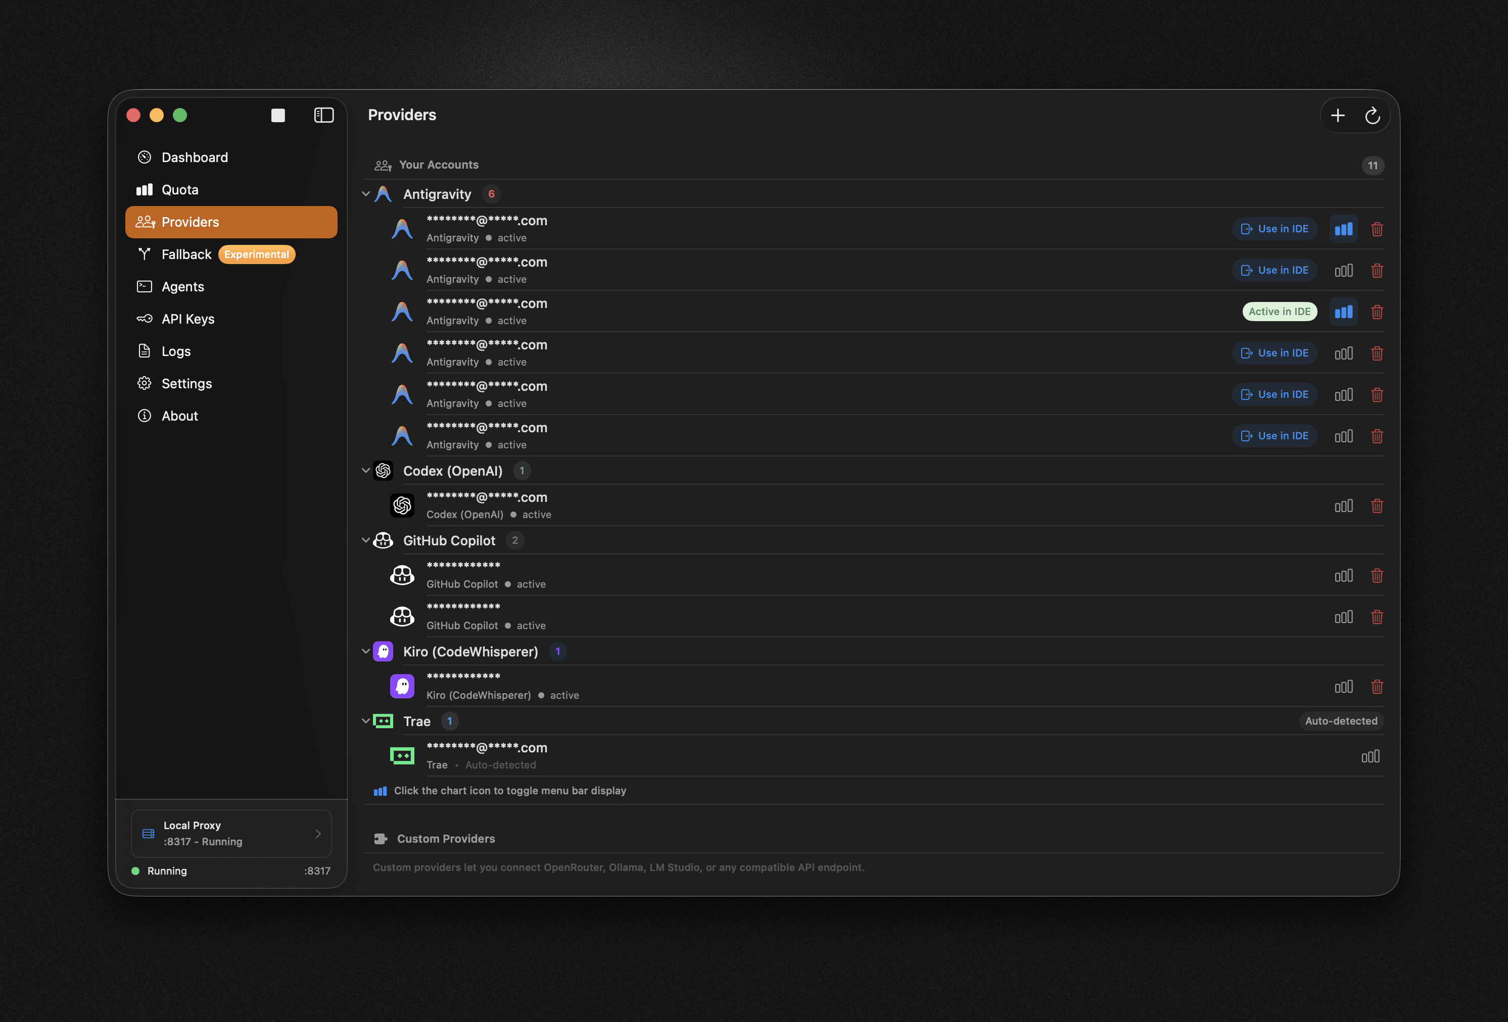Click the Auto-detected badge on the Trae header

pos(1341,721)
